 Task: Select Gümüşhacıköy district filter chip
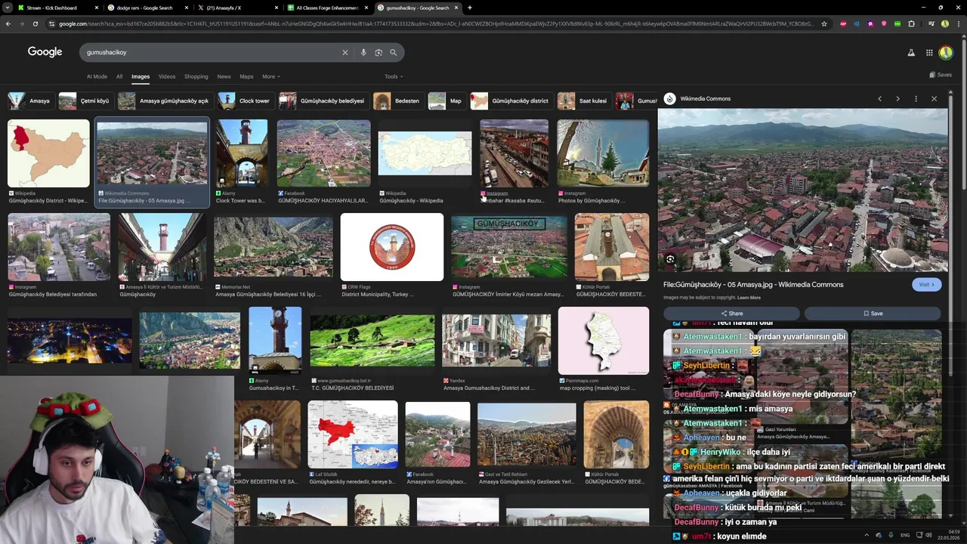[511, 101]
